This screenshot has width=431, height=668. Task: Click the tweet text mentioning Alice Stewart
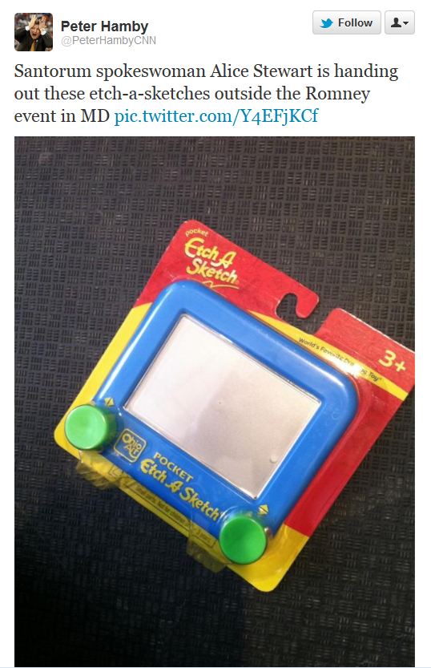(207, 93)
